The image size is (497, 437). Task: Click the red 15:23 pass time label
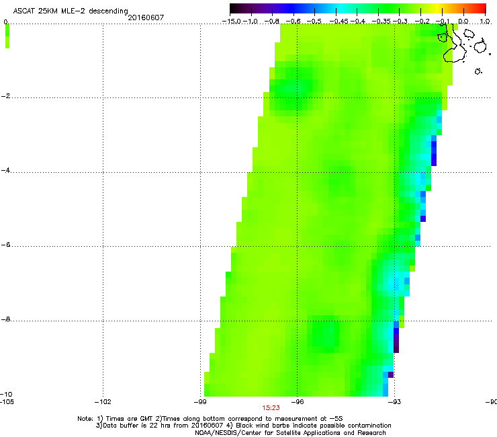(271, 408)
